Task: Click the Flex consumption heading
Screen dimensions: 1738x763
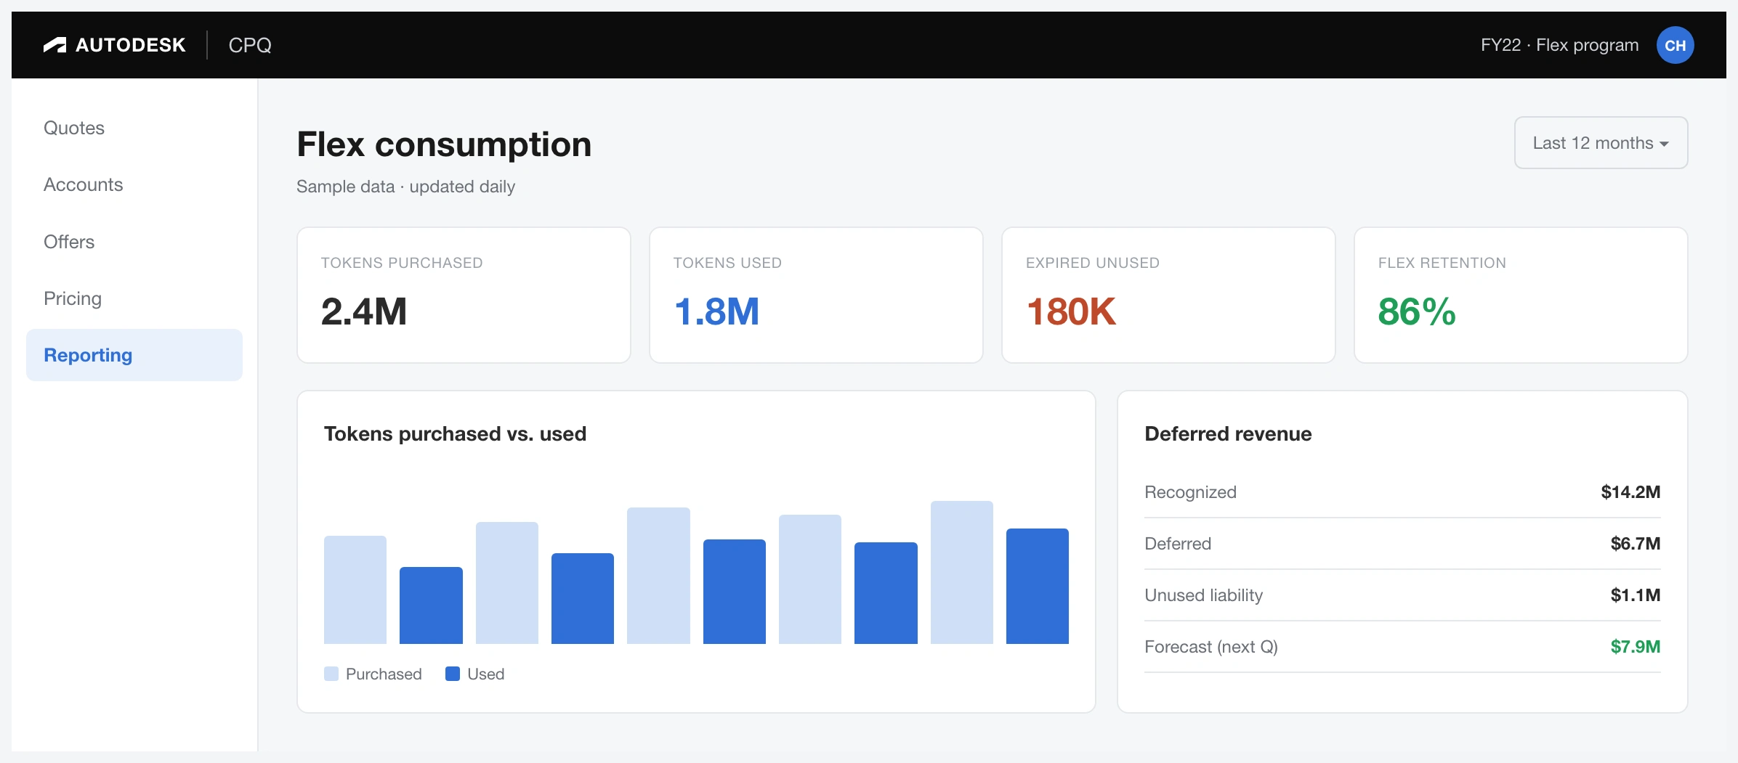Action: (444, 144)
